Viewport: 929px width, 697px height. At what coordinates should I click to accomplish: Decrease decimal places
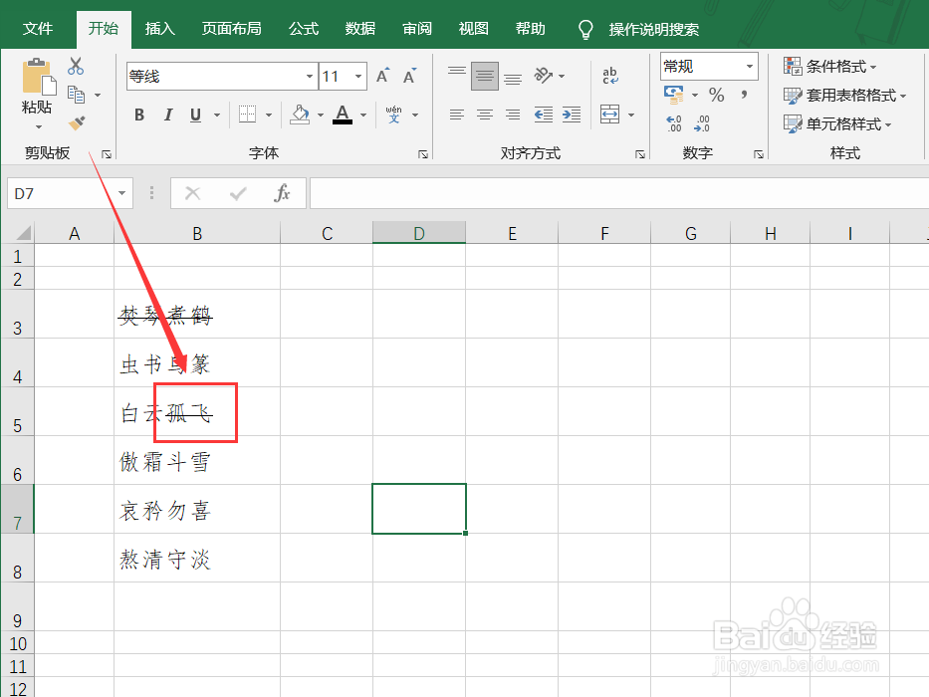click(x=702, y=123)
